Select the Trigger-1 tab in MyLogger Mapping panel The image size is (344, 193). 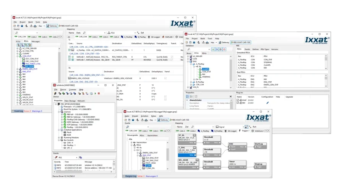pyautogui.click(x=244, y=131)
